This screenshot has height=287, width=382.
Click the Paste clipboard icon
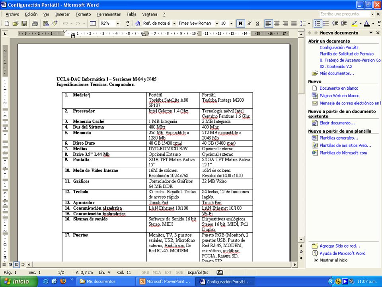45,24
